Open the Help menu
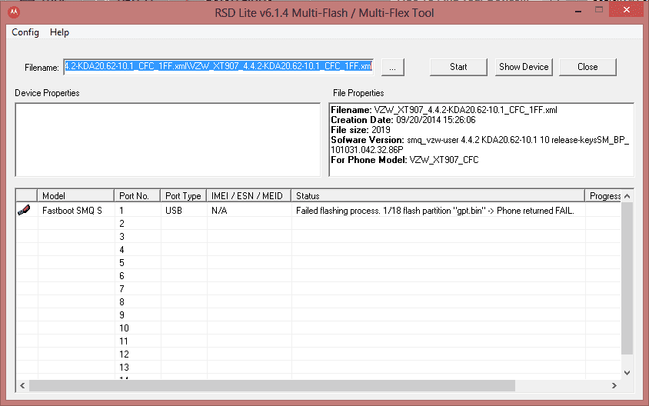Viewport: 649px width, 406px height. tap(60, 32)
